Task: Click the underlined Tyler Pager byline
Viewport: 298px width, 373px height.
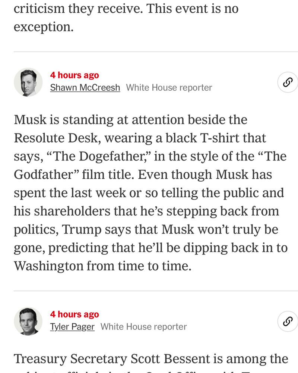Action: click(72, 327)
